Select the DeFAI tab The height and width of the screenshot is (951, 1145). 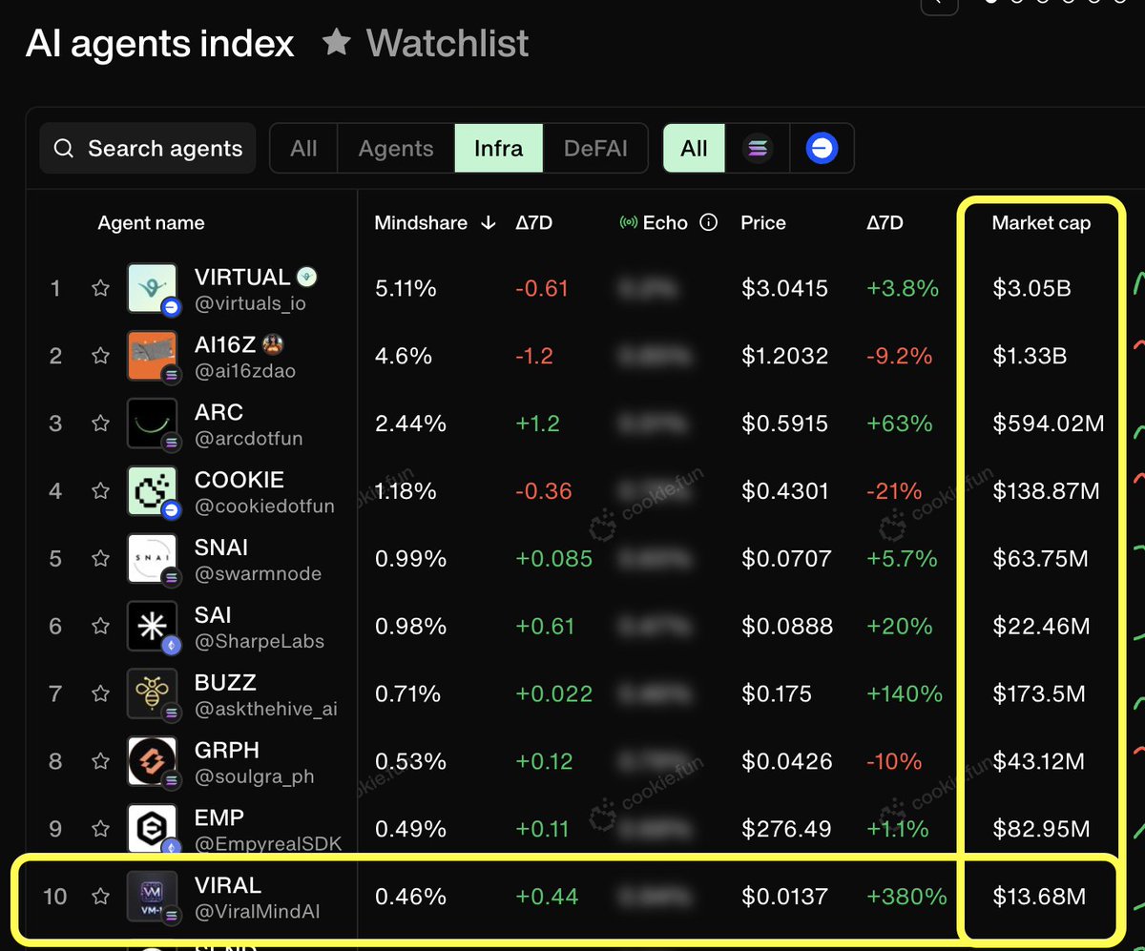coord(595,149)
